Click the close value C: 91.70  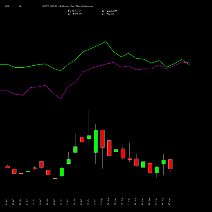click(x=74, y=11)
